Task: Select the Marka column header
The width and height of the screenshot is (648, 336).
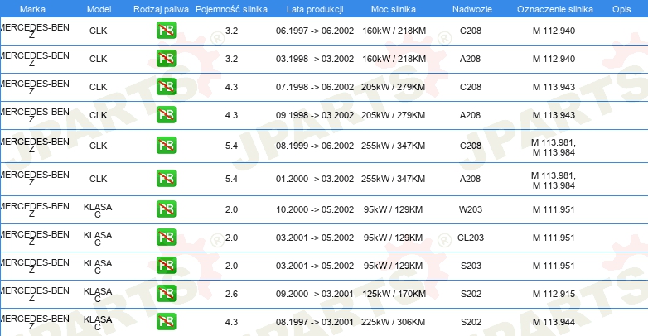Action: tap(32, 9)
